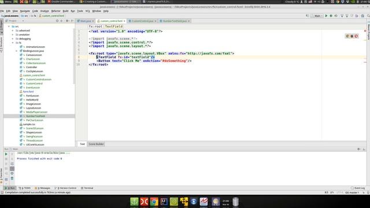
Task: Open Project Structure icon in top toolbar
Action: coord(362,16)
